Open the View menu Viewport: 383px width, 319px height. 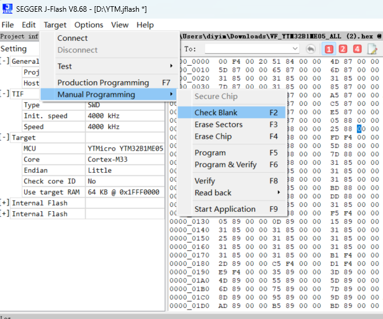tap(120, 25)
